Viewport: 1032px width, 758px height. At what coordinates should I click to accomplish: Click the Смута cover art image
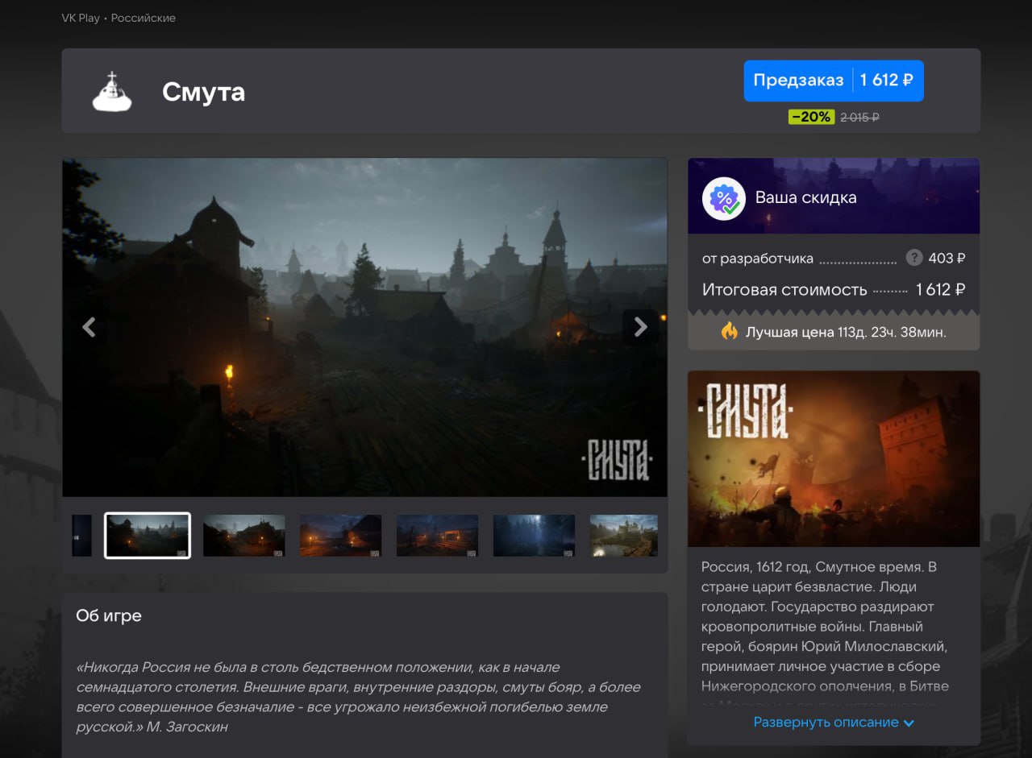(834, 459)
